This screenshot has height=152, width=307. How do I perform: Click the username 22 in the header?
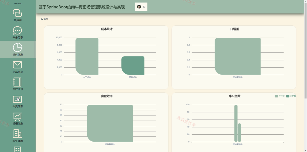point(144,7)
